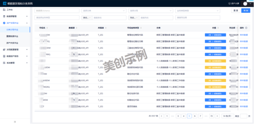Screen dimensions: 254x124
Task: Click the 数据资产报告 report icon
Action: click(x=4, y=56)
